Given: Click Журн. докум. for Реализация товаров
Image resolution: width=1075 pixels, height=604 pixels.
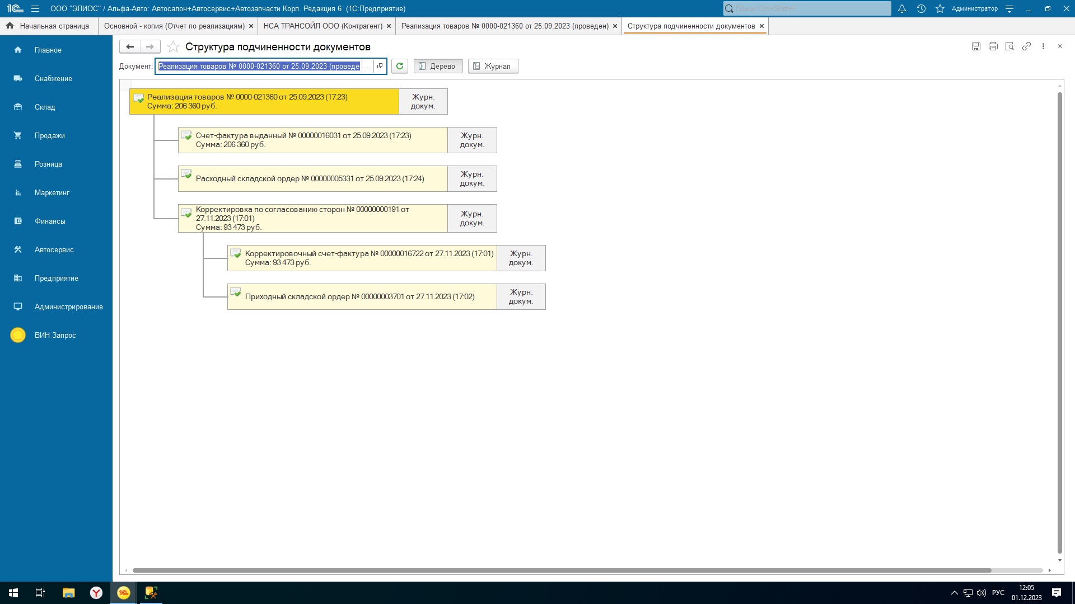Looking at the screenshot, I should [423, 101].
